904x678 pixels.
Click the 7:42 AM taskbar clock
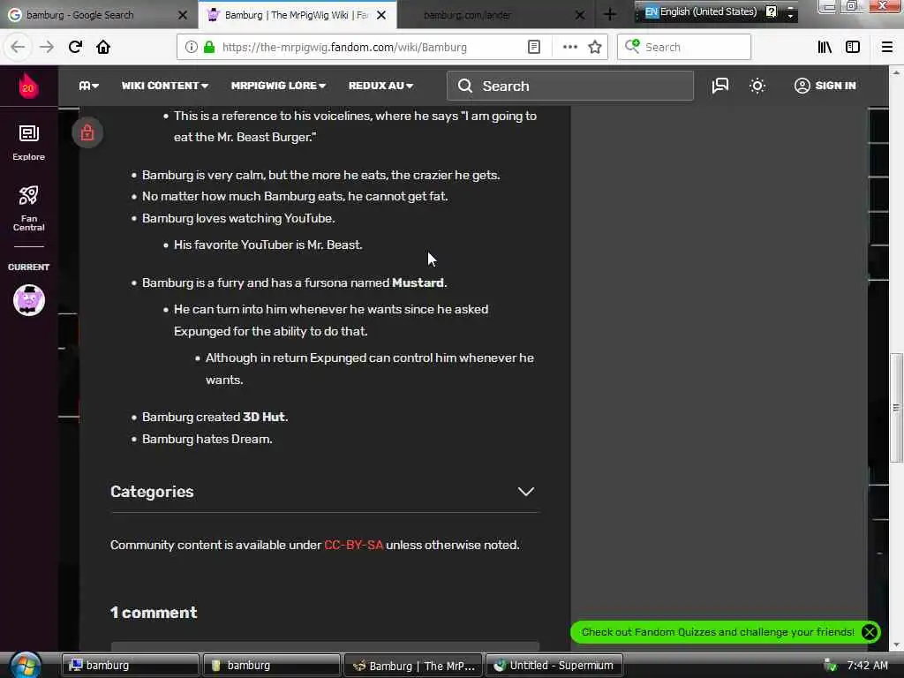pos(867,666)
